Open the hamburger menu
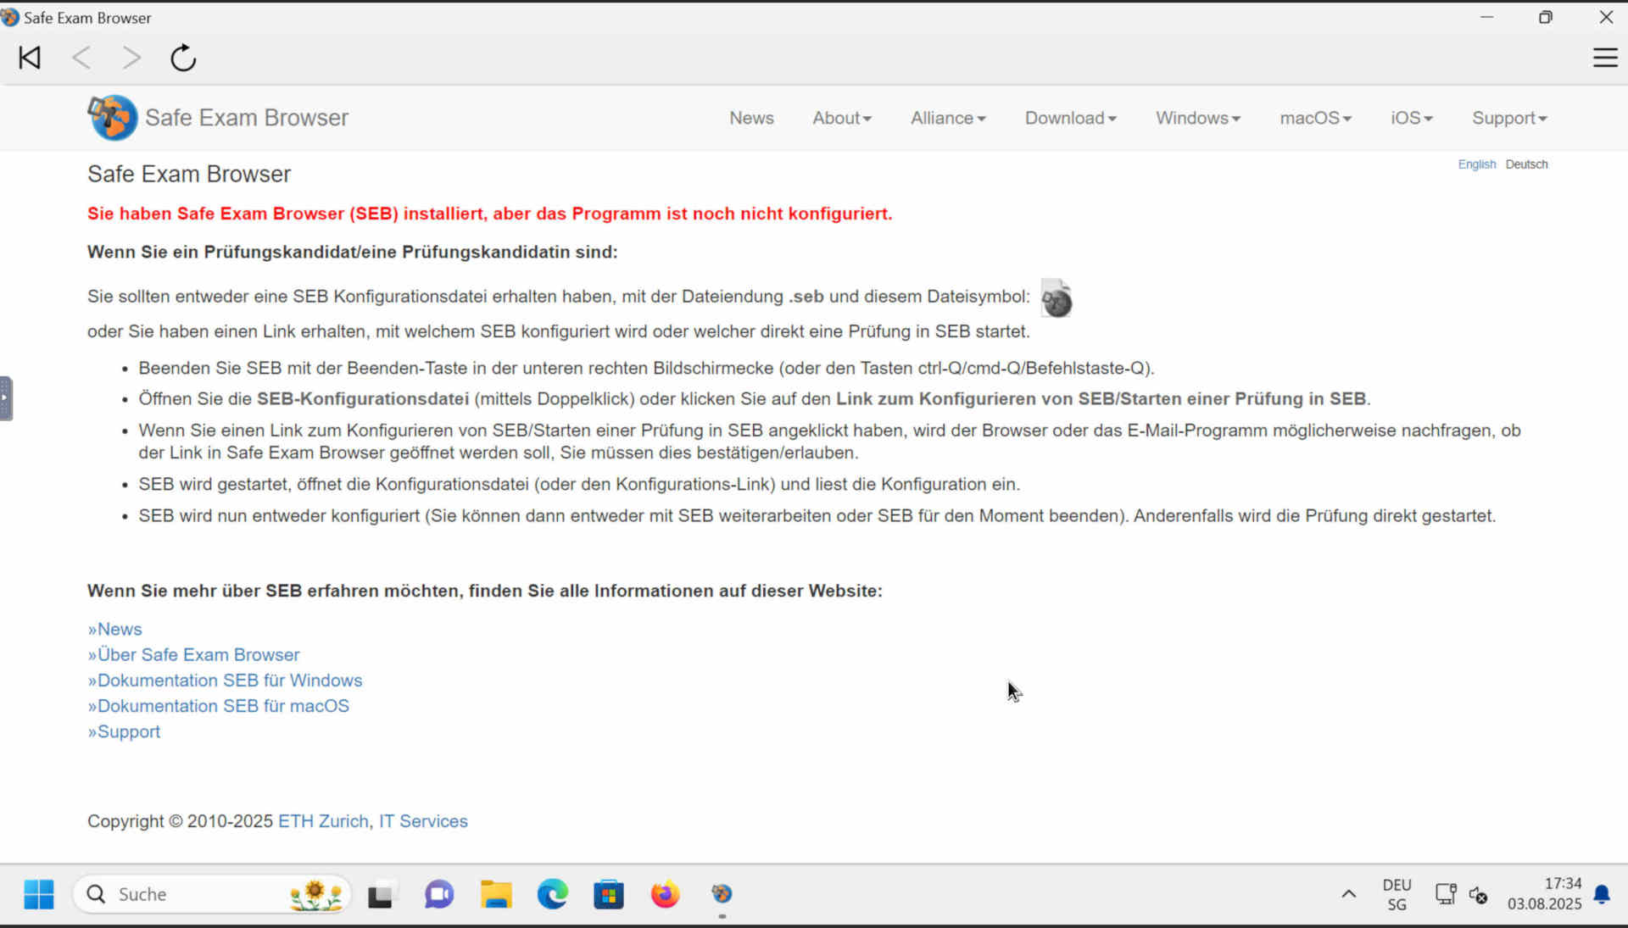 click(x=1604, y=58)
